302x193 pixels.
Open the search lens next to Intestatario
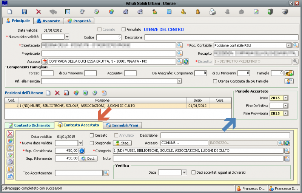point(180,45)
